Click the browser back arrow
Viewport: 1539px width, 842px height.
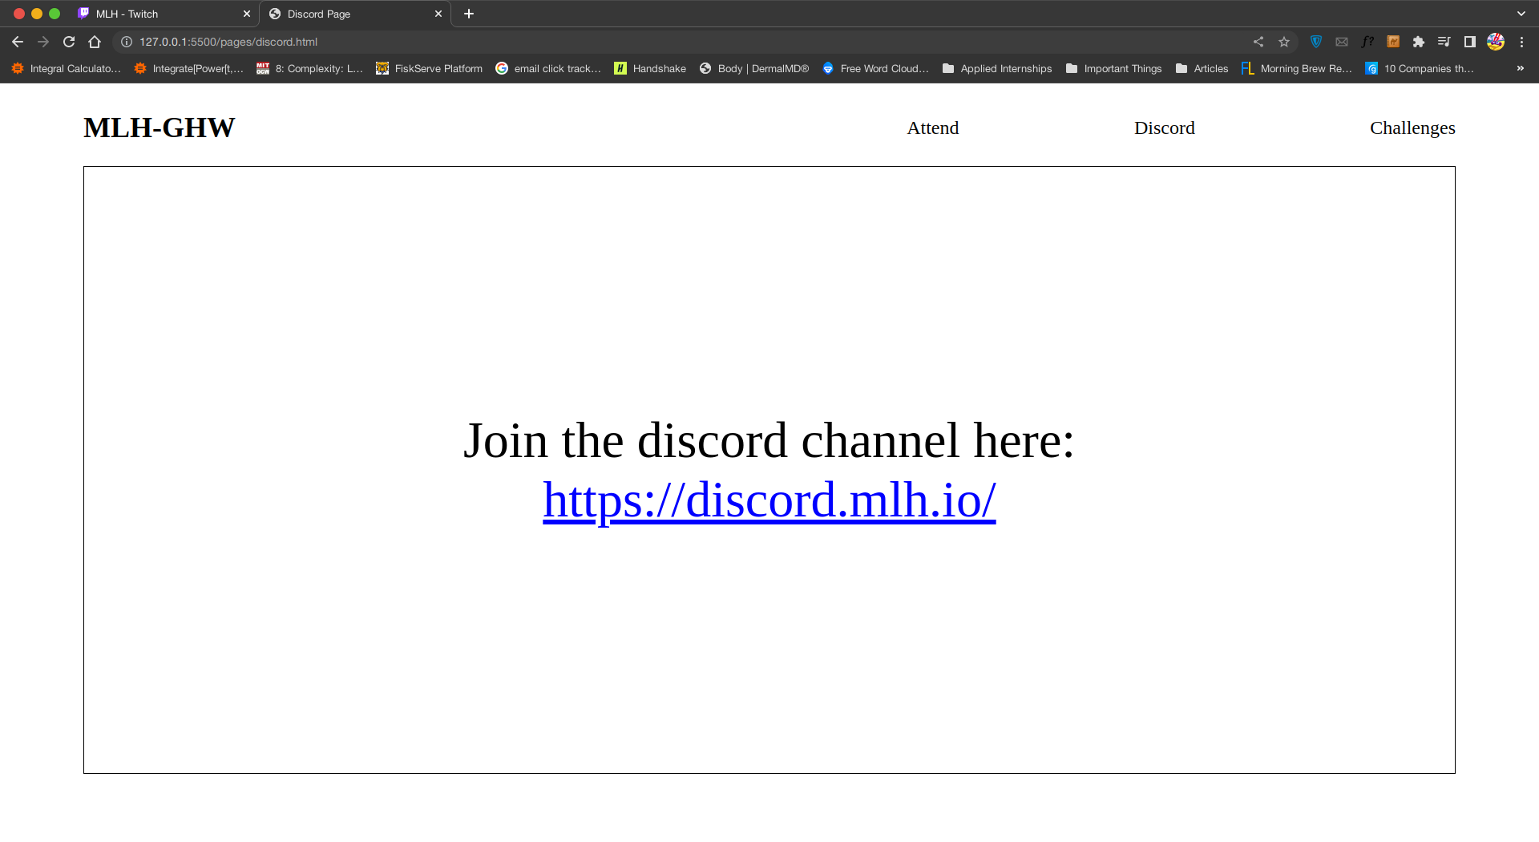[18, 42]
